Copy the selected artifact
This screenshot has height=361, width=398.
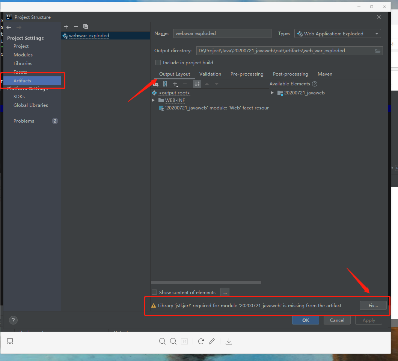click(x=86, y=27)
